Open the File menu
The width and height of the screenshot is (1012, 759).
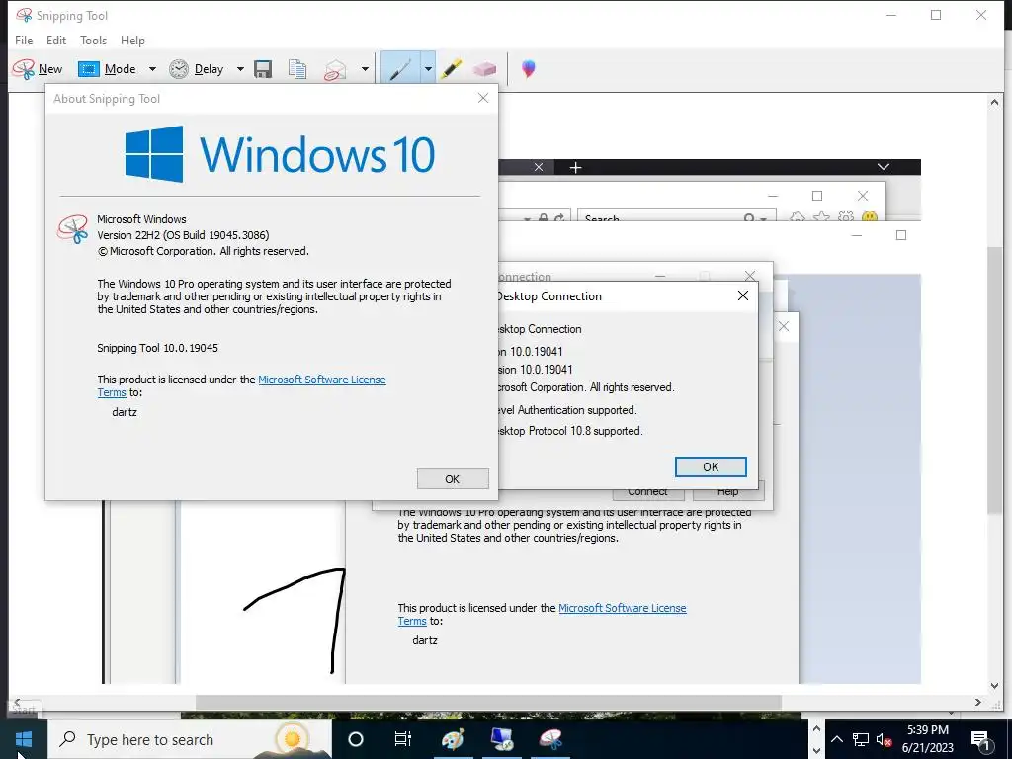click(24, 40)
